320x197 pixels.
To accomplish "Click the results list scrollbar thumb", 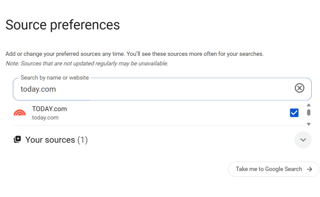I will (x=309, y=112).
